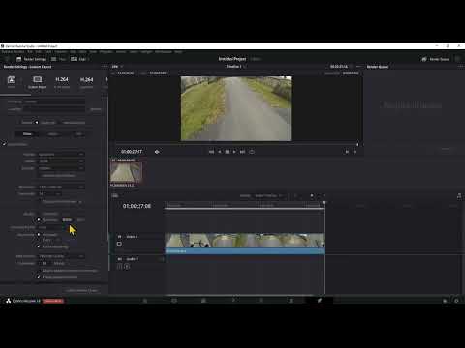Toggle the Export Video checkbox

pos(4,144)
